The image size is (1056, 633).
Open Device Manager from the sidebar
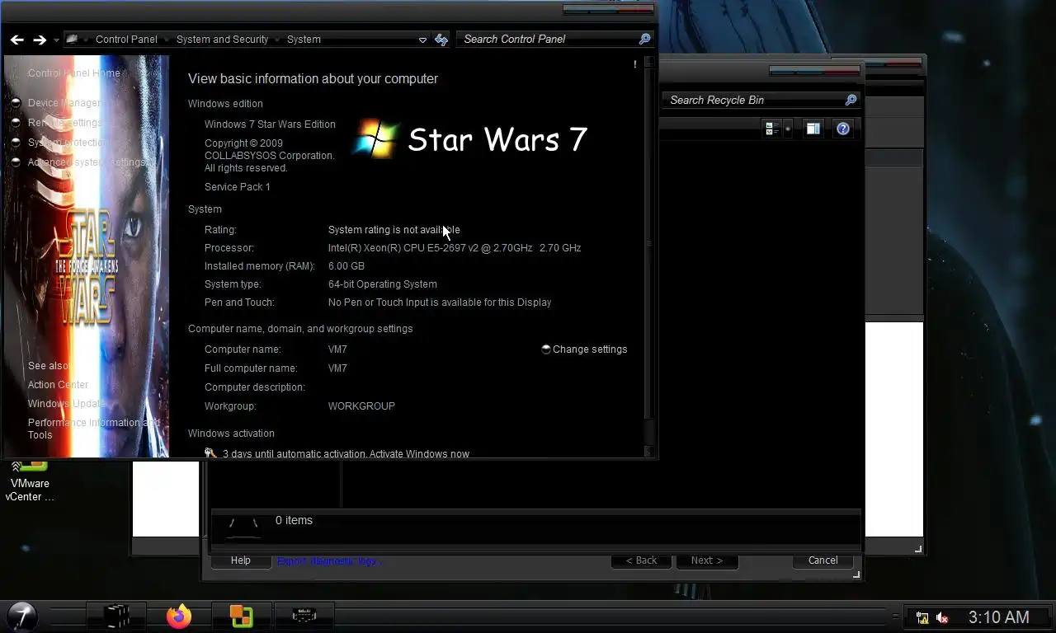65,103
